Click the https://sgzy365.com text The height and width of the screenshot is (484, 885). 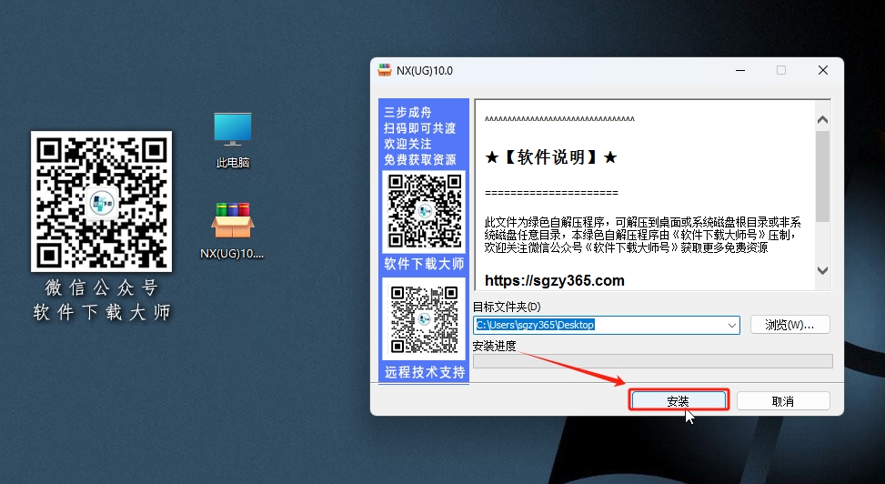554,281
